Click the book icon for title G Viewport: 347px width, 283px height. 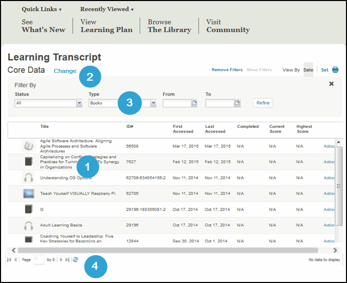pos(28,209)
